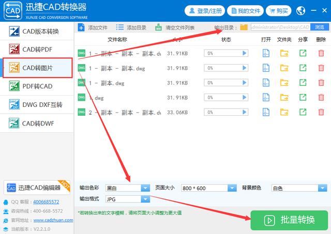Open file icon for '1 - 副本.dwg'
The width and height of the screenshot is (331, 234).
[x=266, y=83]
